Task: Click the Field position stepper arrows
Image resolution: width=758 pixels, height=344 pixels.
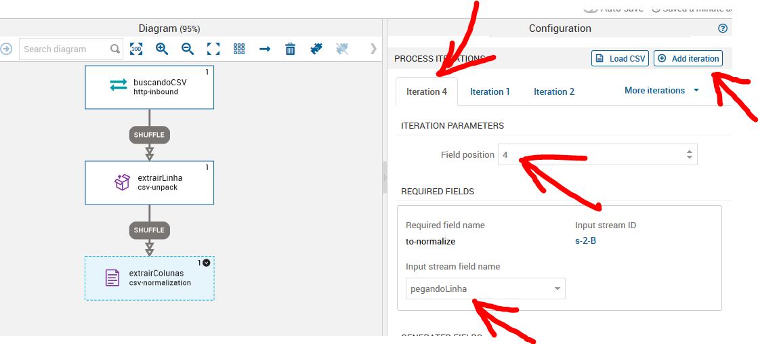Action: [x=689, y=154]
